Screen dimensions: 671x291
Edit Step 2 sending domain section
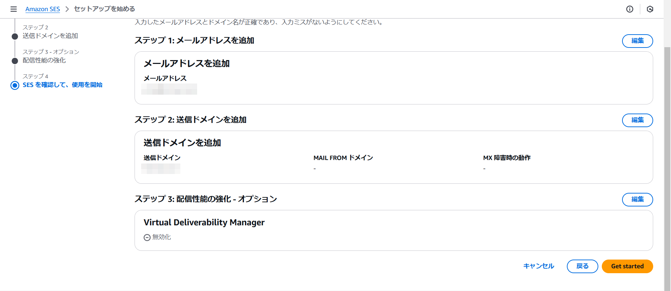pyautogui.click(x=637, y=120)
